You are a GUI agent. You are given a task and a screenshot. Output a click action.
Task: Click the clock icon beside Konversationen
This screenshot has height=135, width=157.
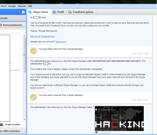click(x=1, y=25)
